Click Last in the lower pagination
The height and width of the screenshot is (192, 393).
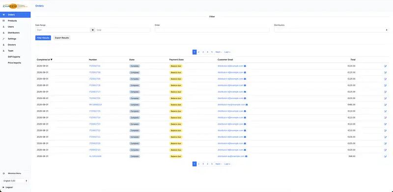(x=227, y=164)
